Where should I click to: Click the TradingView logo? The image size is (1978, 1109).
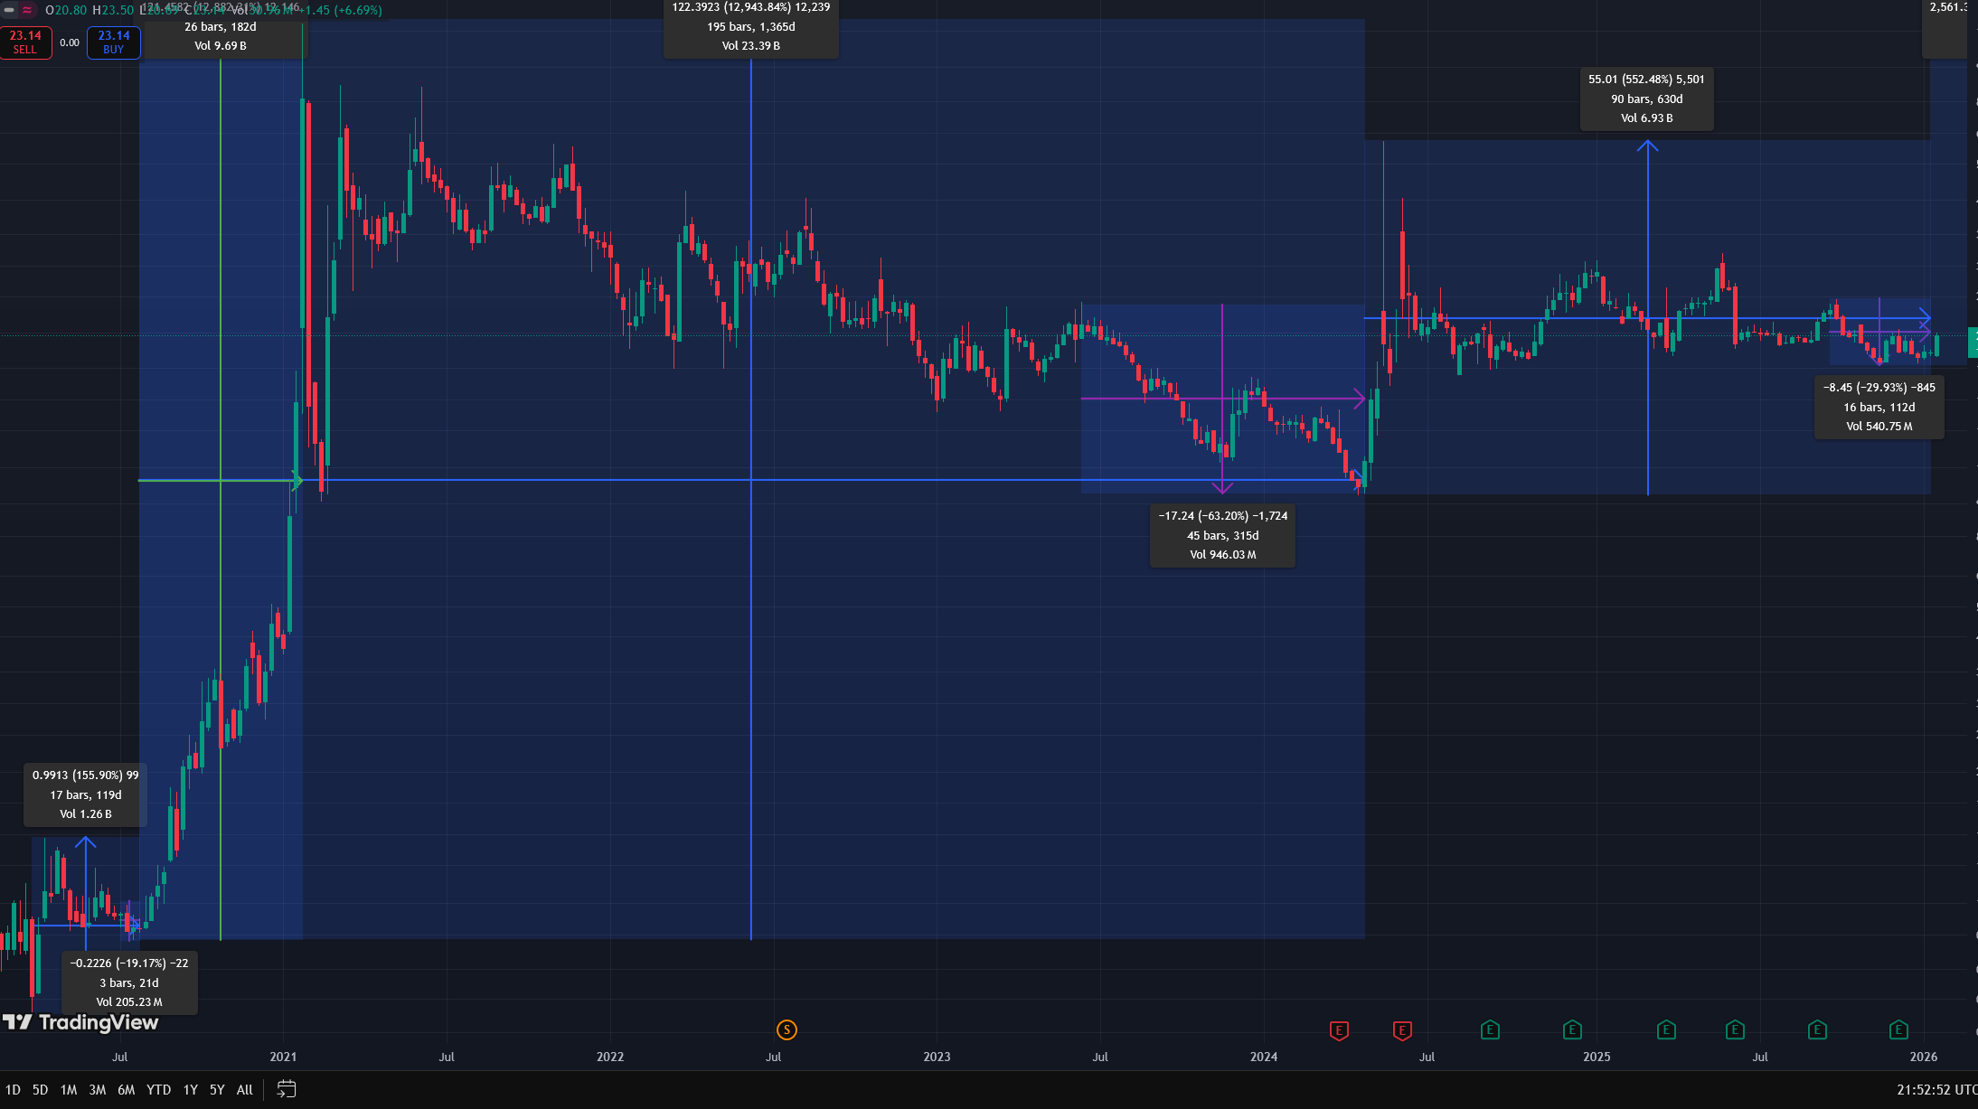pyautogui.click(x=80, y=1022)
